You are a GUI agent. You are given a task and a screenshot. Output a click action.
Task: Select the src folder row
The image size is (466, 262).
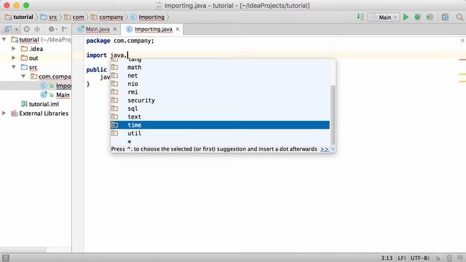tap(36, 68)
